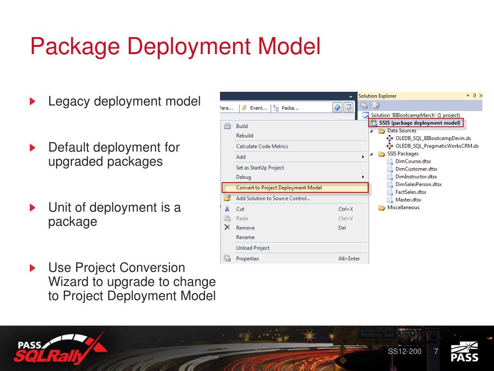Open the Add submenu arrow
Image resolution: width=494 pixels, height=371 pixels.
(363, 157)
